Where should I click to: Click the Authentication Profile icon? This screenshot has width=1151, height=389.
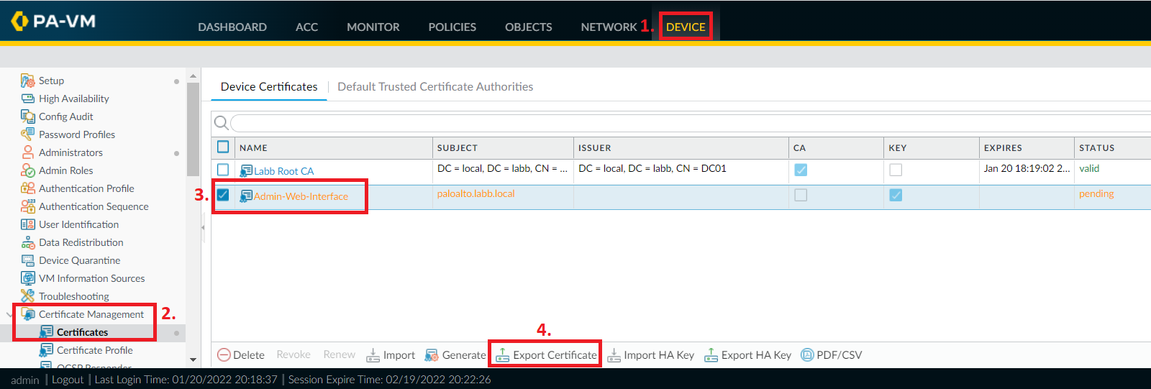tap(28, 188)
